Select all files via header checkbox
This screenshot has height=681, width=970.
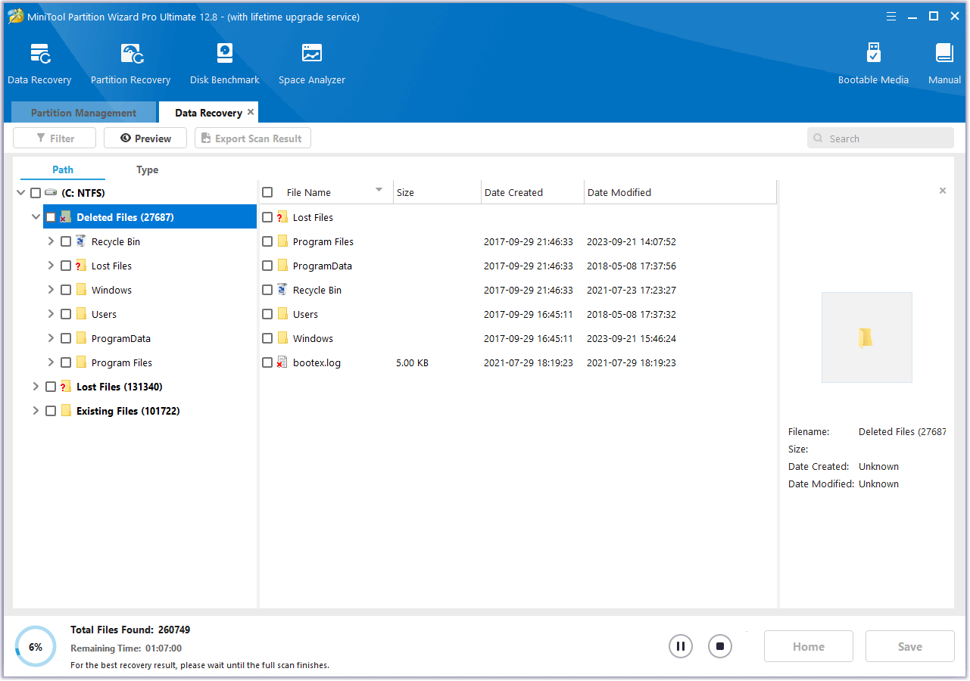point(267,192)
